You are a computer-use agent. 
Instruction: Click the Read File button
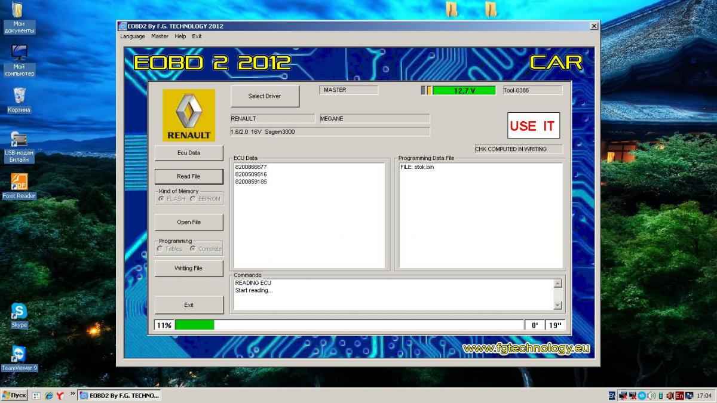pyautogui.click(x=189, y=177)
